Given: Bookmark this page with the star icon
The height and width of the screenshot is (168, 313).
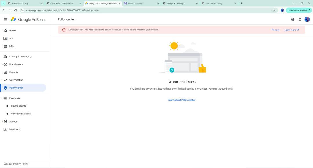Looking at the screenshot, I should pos(274,10).
